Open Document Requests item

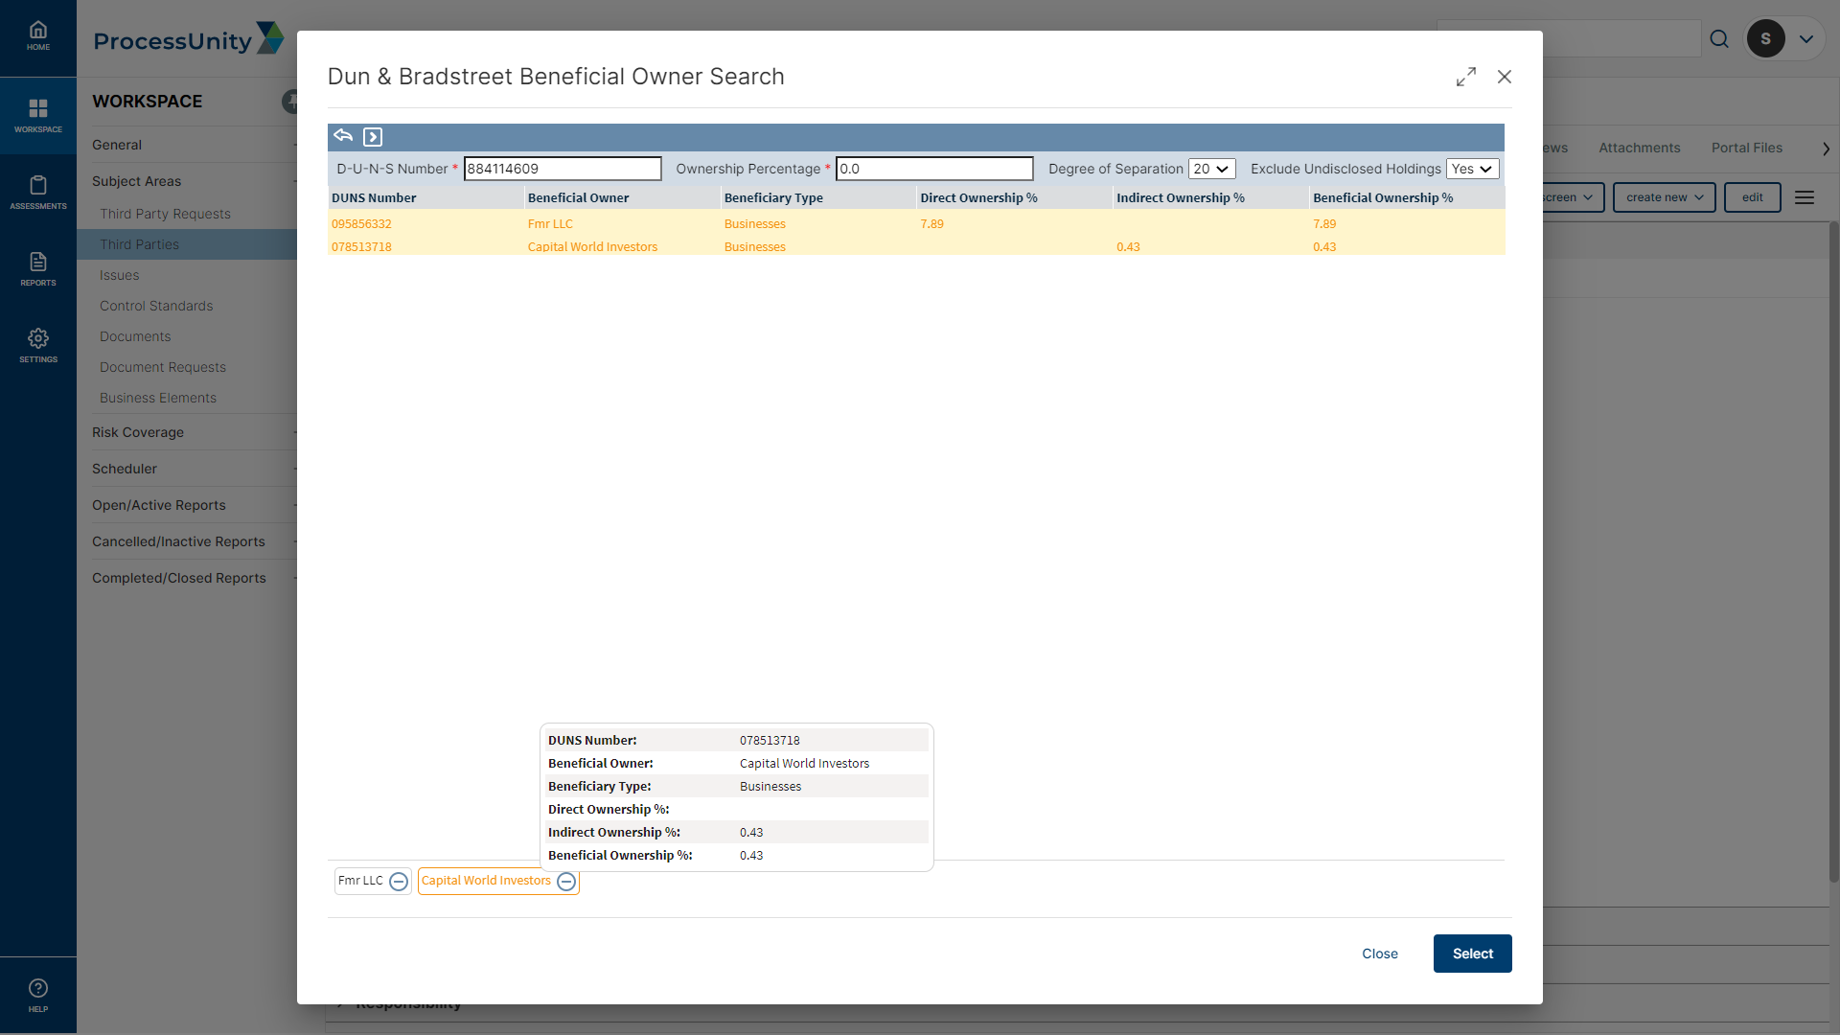click(x=163, y=367)
